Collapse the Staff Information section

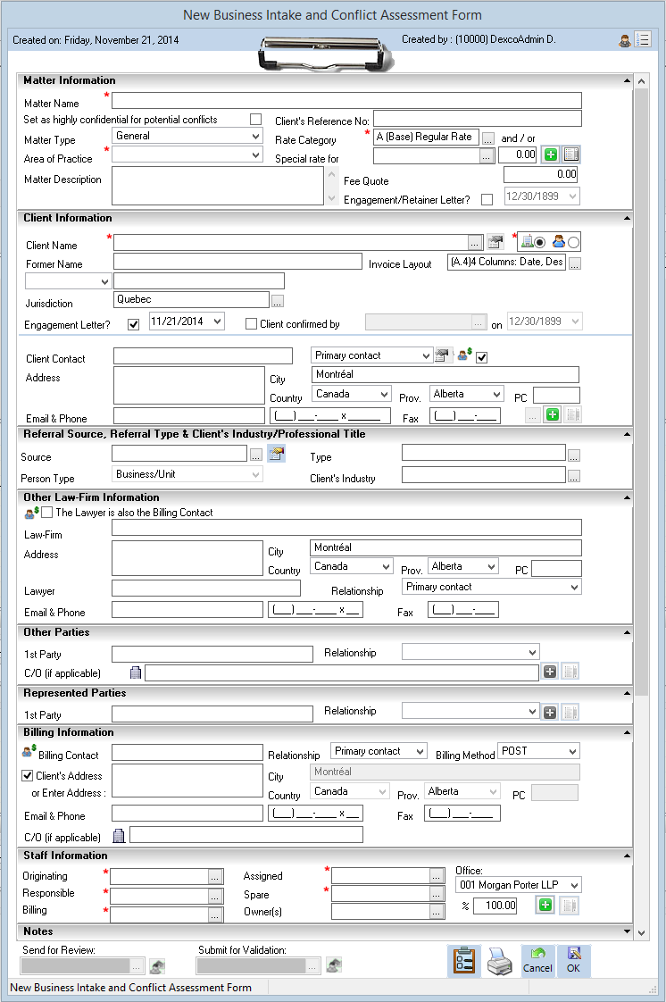627,856
